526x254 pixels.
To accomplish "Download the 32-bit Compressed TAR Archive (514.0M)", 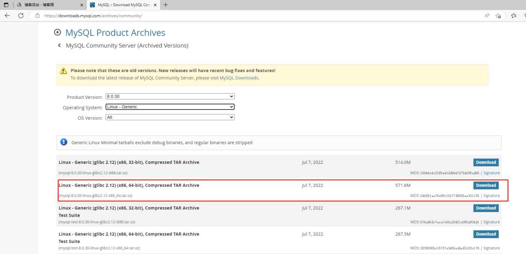I will coord(486,162).
